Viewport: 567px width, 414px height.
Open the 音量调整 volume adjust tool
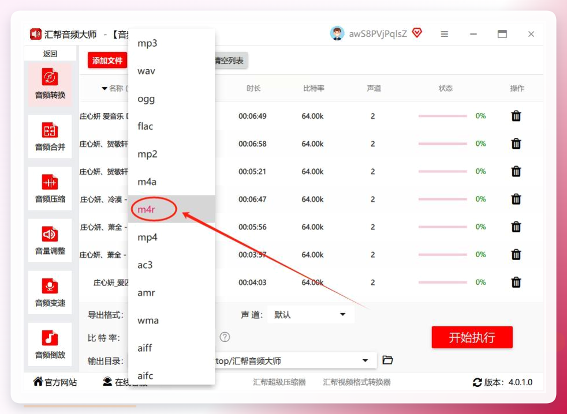(50, 240)
